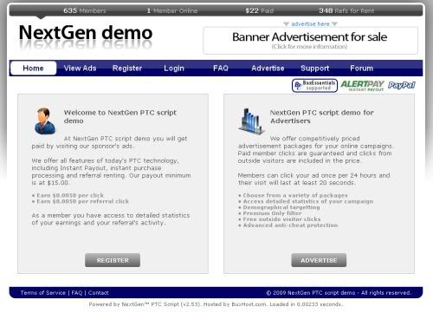Click '(Click for more information)' banner subtext
The width and height of the screenshot is (433, 313).
click(x=309, y=47)
